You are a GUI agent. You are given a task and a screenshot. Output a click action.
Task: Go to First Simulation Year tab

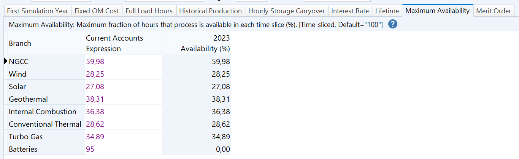tap(38, 11)
